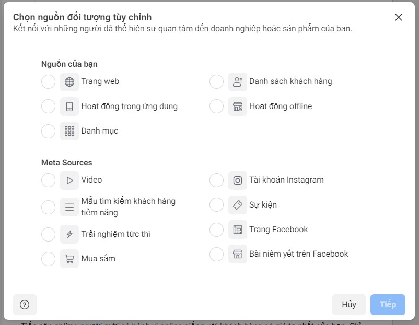The image size is (419, 325).
Task: Click the ticket icon for Sự kiện
Action: pos(237,205)
